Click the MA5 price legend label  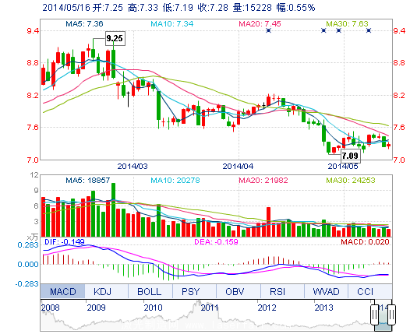tap(84, 24)
